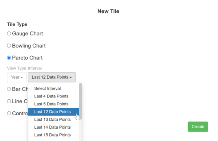Click the caret arrow on the Interval dropdown
Screen dimensions: 218x141
pyautogui.click(x=71, y=78)
